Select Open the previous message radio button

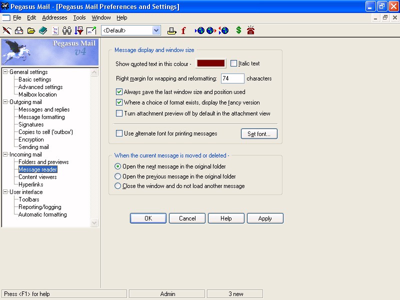click(x=117, y=176)
